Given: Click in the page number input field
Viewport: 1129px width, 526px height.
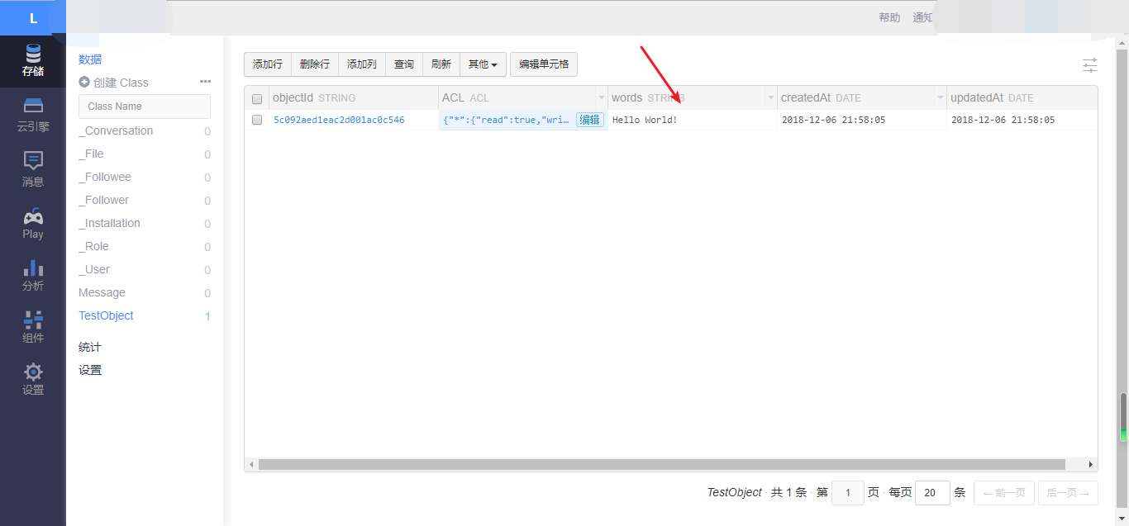Looking at the screenshot, I should pyautogui.click(x=847, y=492).
